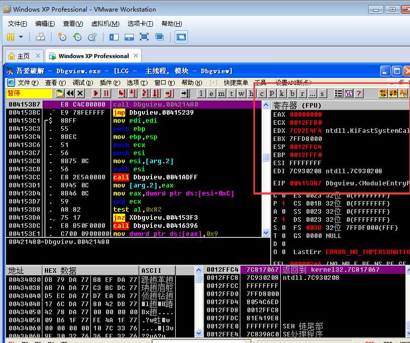Click 快捷菜单 in OllyDbg menu bar
410x343 pixels.
tap(236, 83)
